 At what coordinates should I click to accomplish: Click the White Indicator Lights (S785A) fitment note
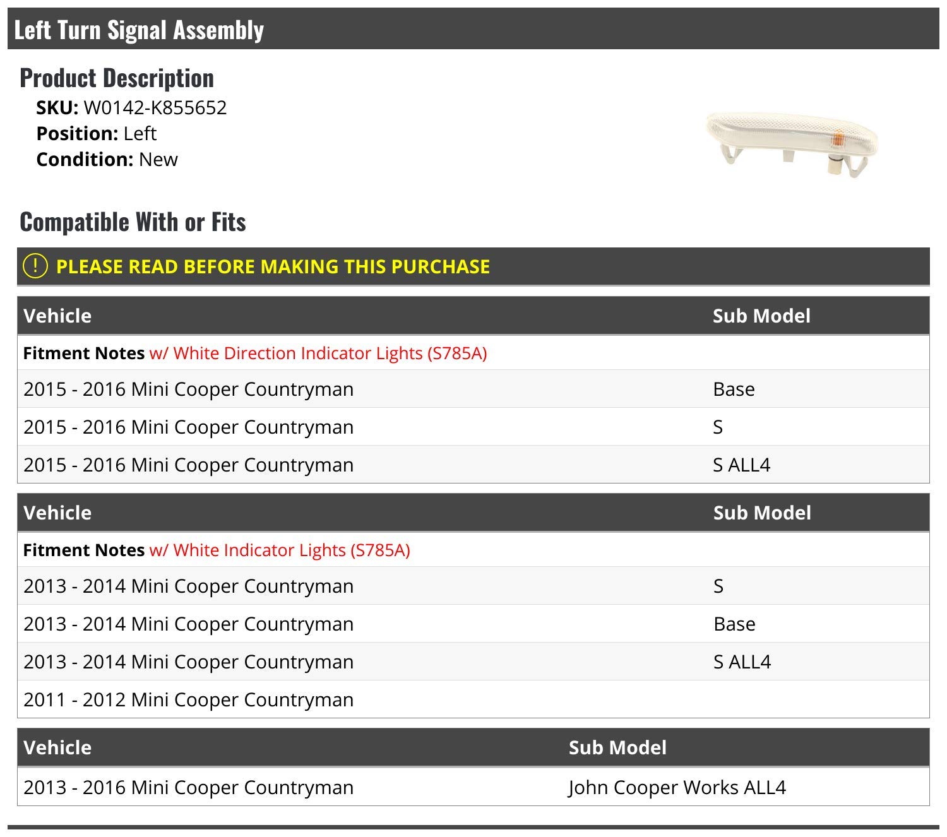coord(280,550)
